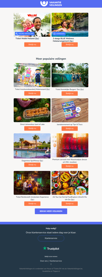Open the Walibi Holland ticket image
Screen dimensions: 102x277
[32, 25]
